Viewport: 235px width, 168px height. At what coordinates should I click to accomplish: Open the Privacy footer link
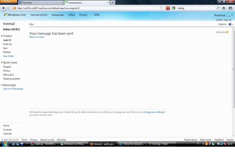(34, 140)
